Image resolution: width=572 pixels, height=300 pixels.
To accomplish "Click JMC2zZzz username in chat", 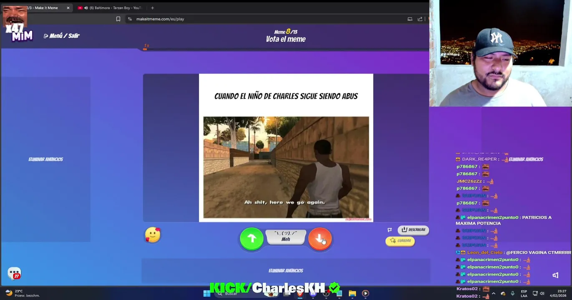I will (469, 181).
